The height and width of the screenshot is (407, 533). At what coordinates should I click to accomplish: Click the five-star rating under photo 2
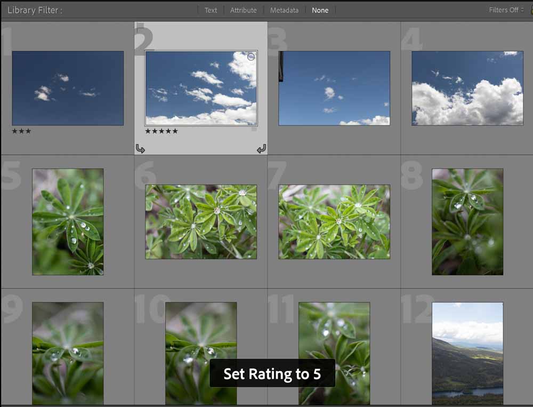pos(161,131)
